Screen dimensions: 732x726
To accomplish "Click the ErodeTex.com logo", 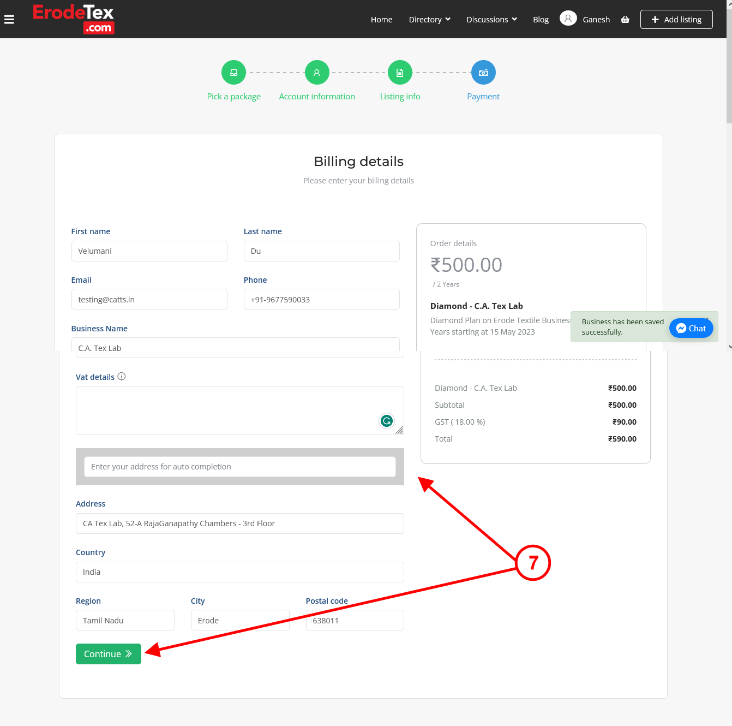I will [x=74, y=19].
